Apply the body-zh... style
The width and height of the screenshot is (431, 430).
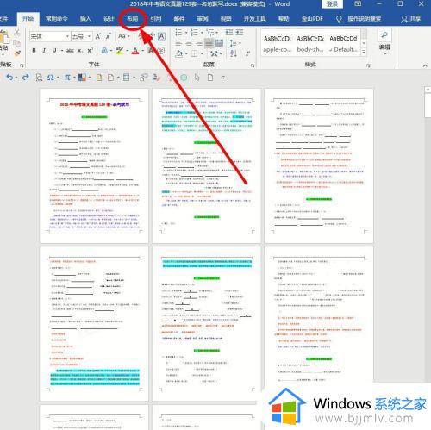pyautogui.click(x=310, y=43)
